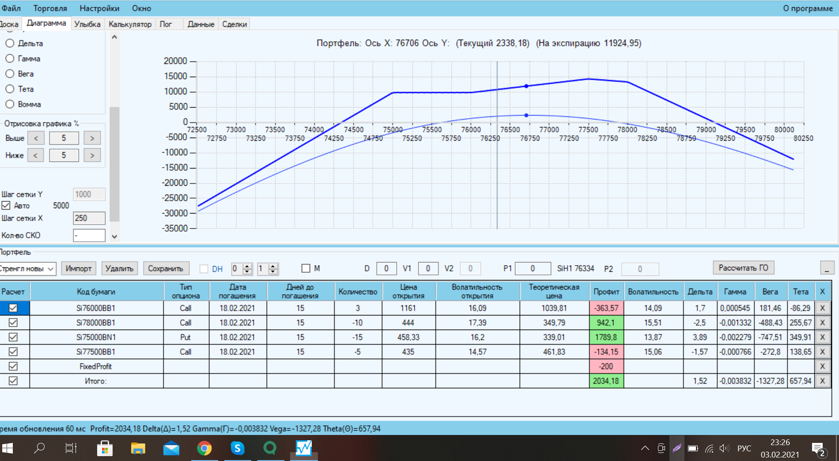Open the Окно menu

(x=141, y=8)
